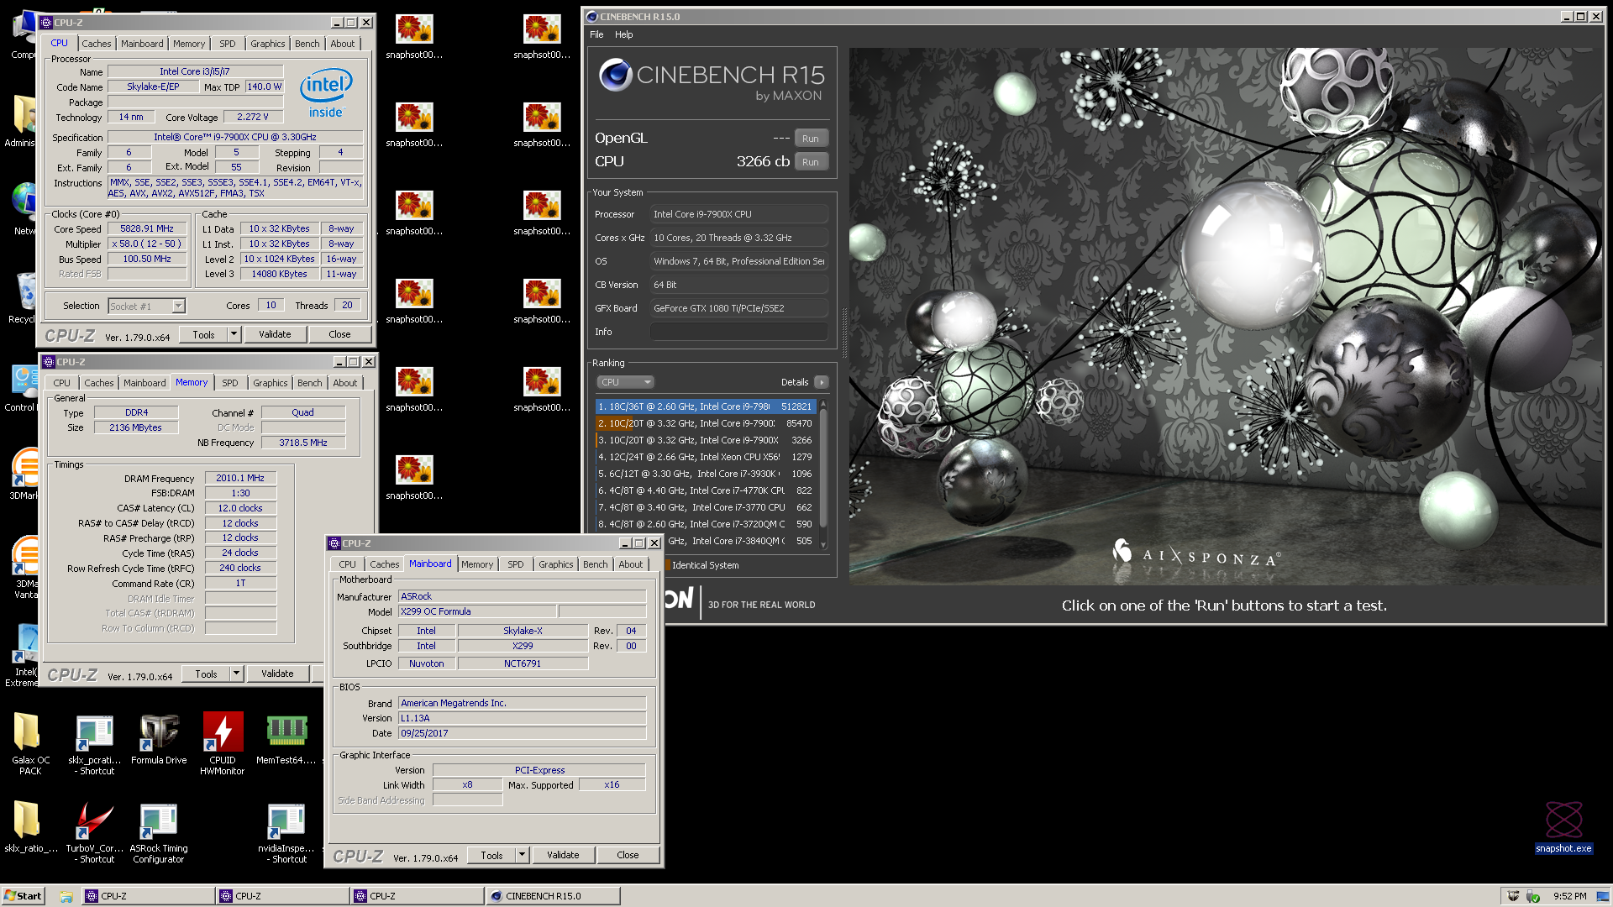Click Intel inside logo in CPU-Z
1613x907 pixels.
(x=326, y=93)
